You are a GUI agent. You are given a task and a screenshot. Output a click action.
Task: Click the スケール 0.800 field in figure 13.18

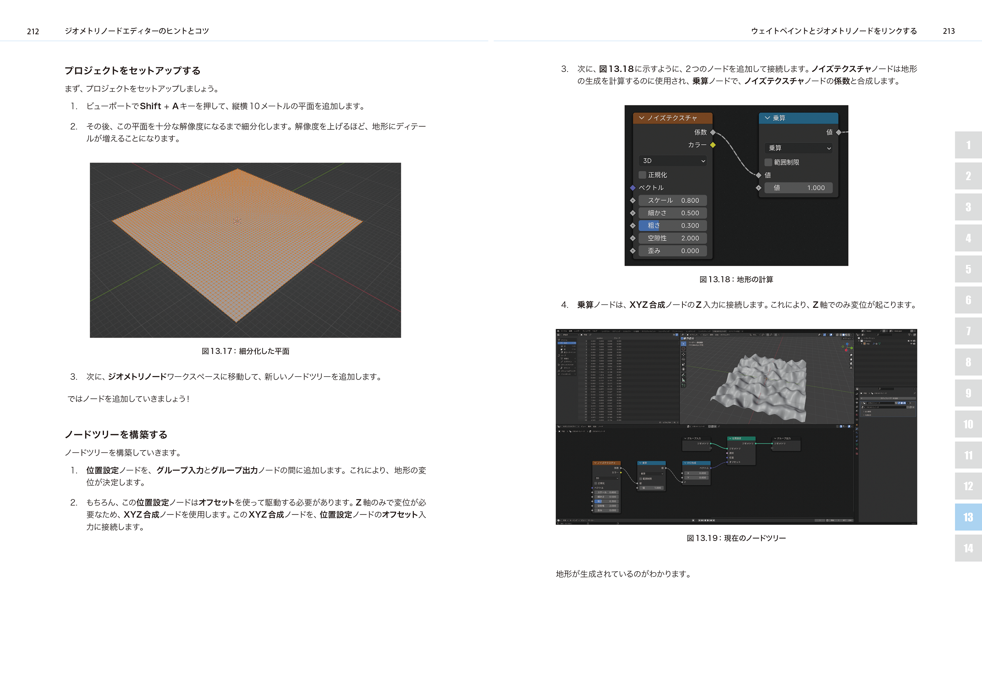(672, 201)
